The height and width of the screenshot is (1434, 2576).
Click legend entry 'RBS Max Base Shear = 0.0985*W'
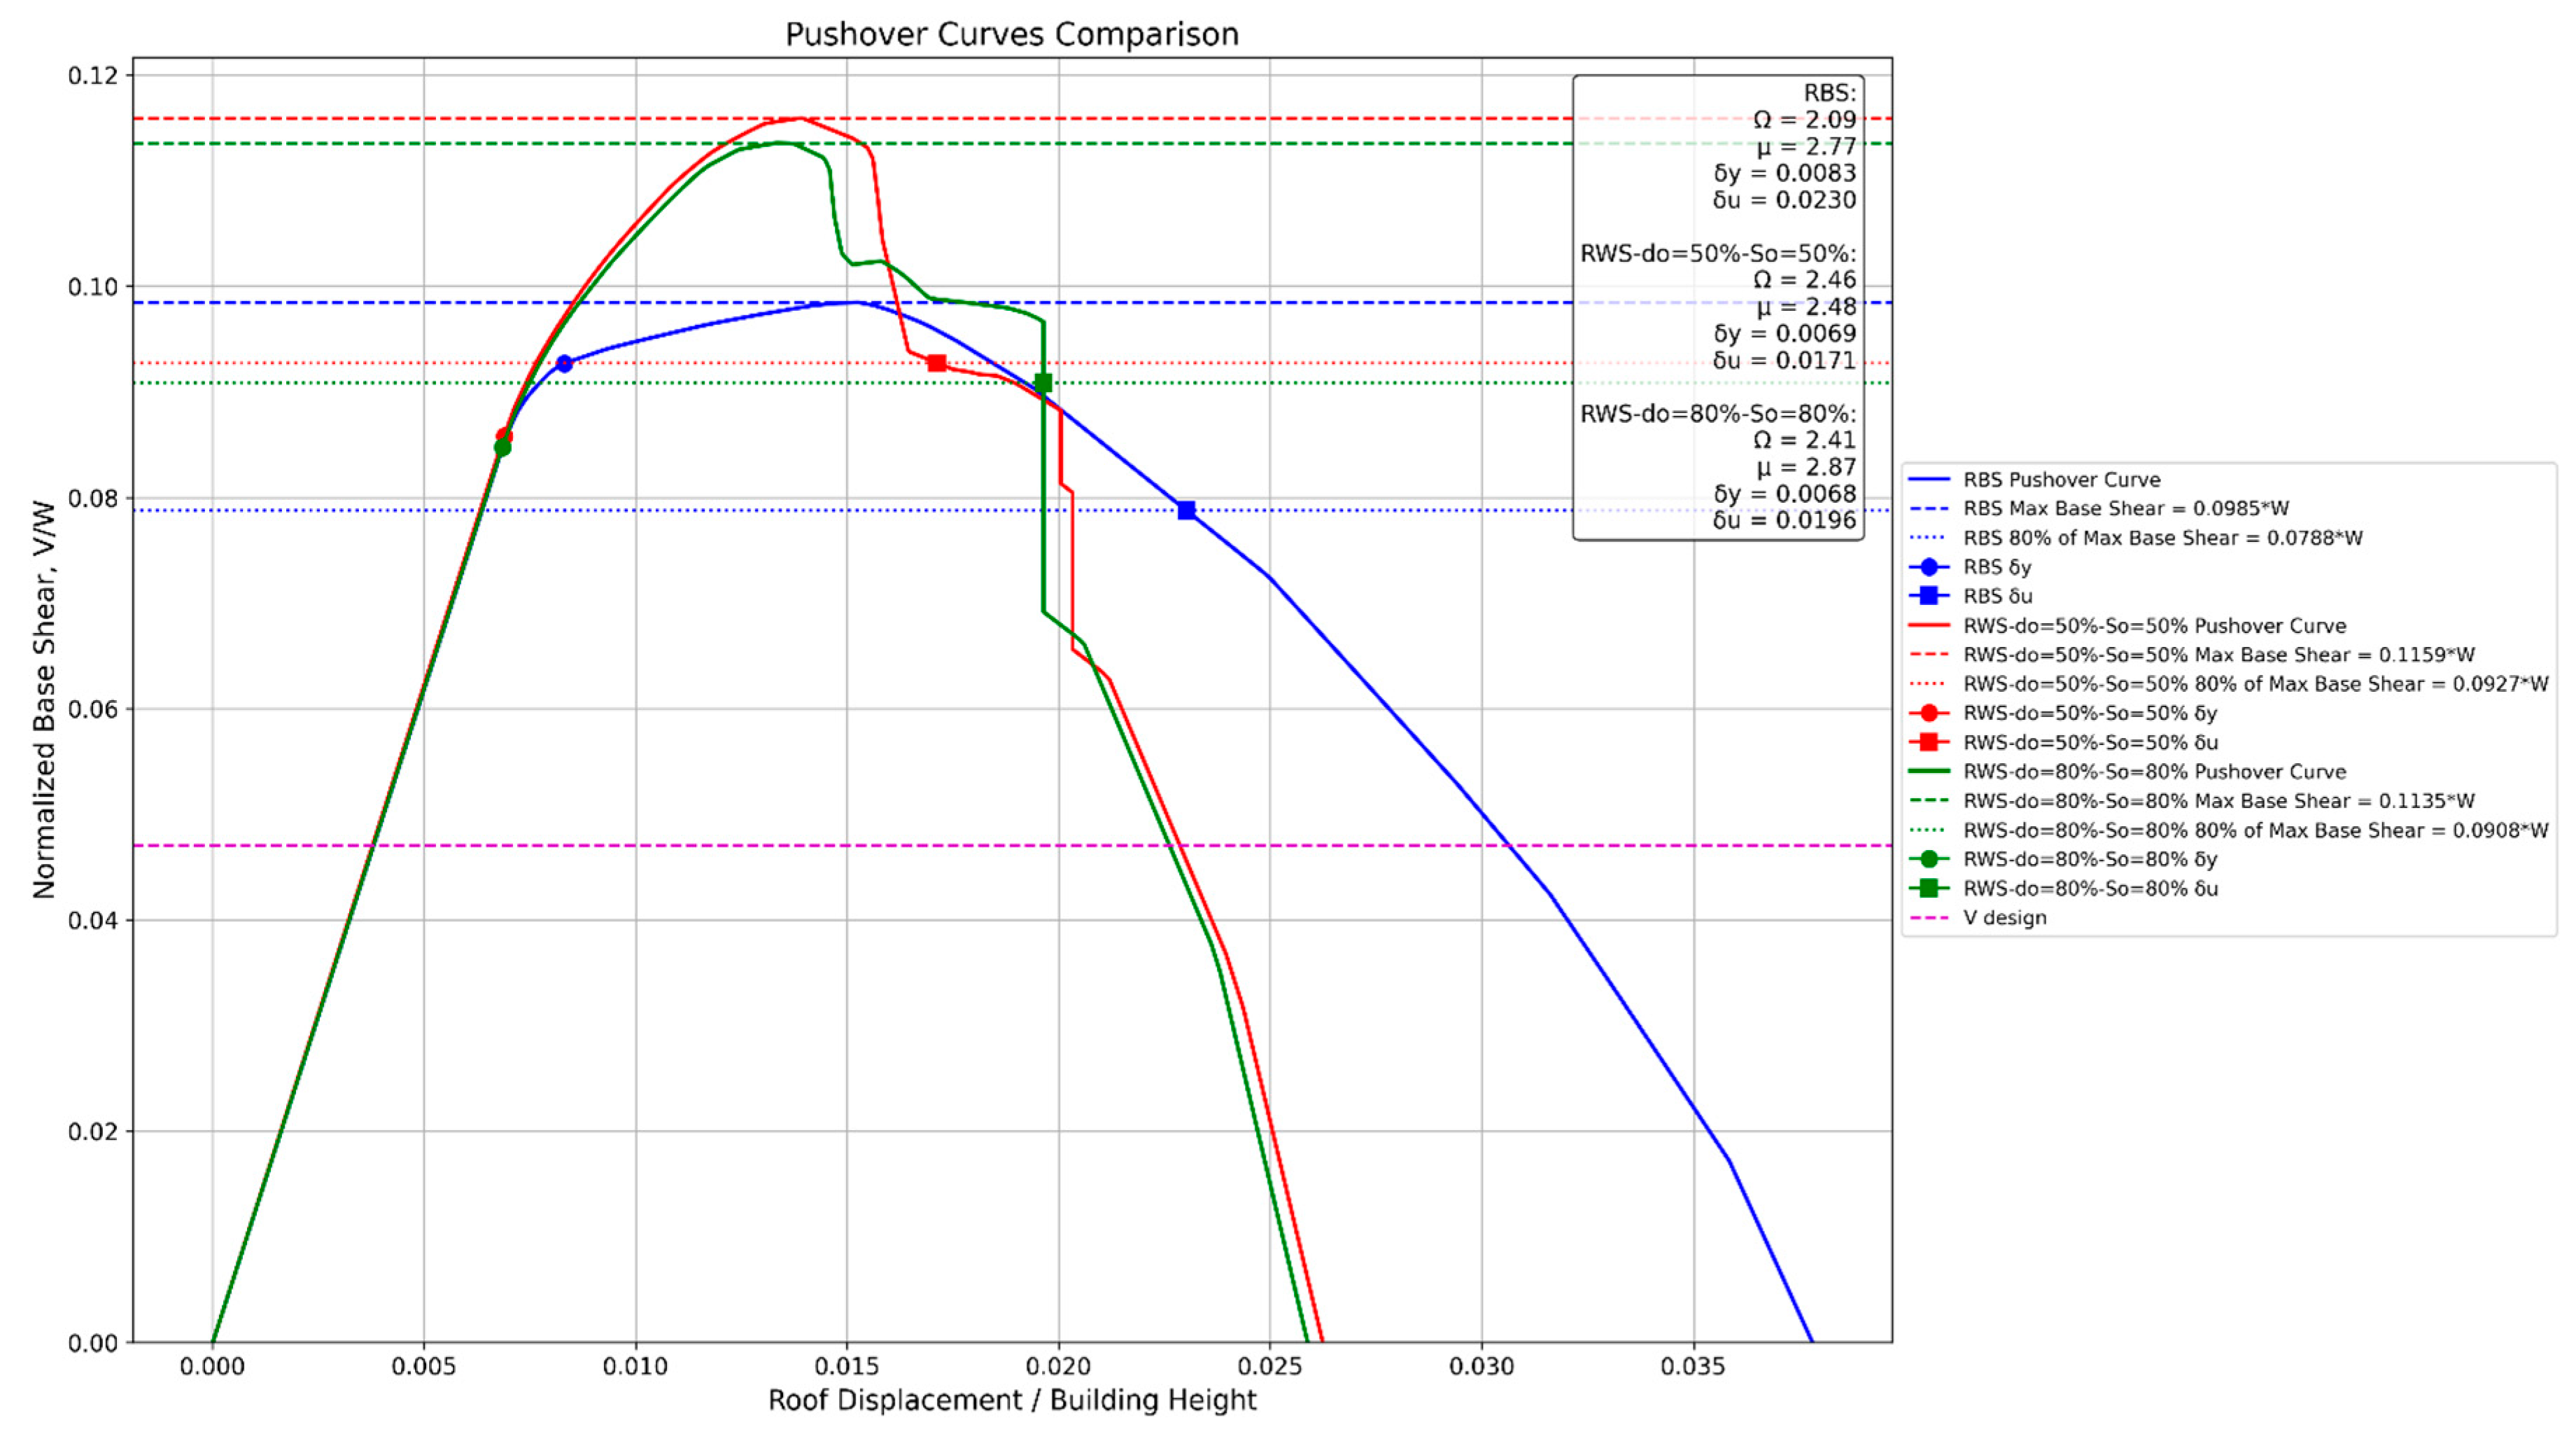[x=2125, y=508]
